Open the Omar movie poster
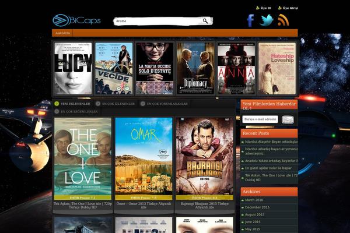 pyautogui.click(x=143, y=156)
